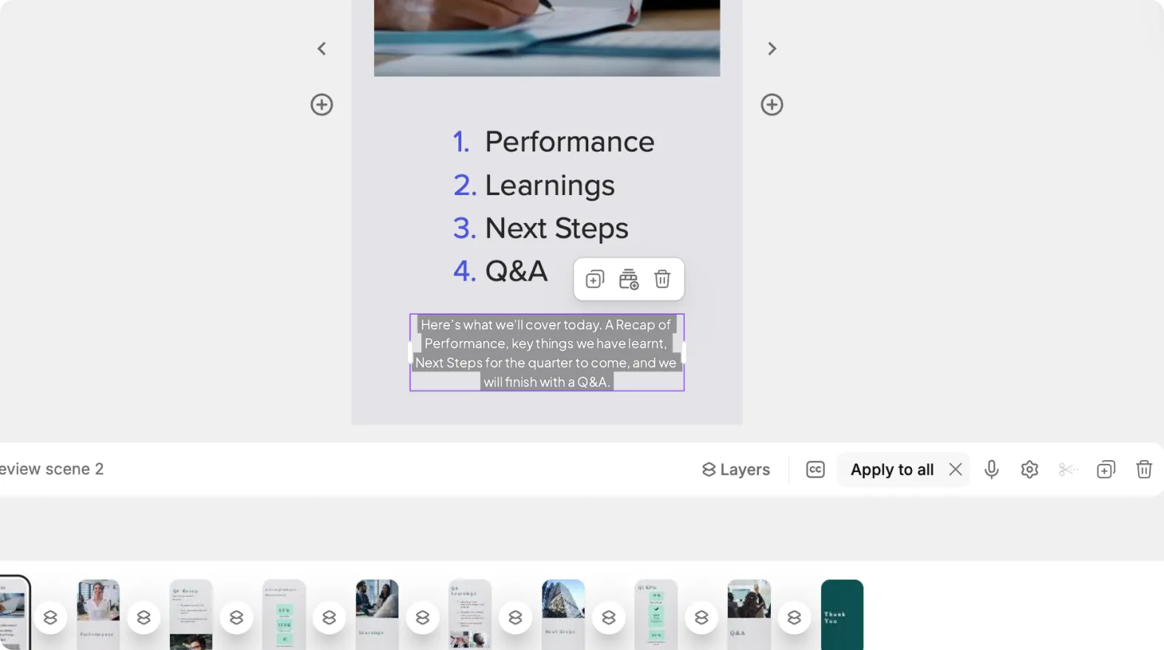Dismiss the Apply to all option
The height and width of the screenshot is (650, 1164).
point(956,470)
